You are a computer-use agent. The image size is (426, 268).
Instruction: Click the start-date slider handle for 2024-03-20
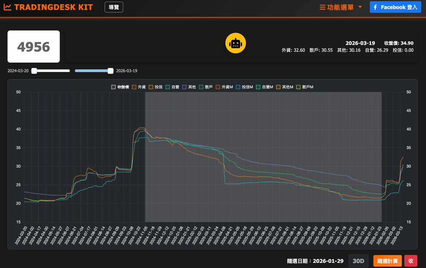[x=34, y=71]
